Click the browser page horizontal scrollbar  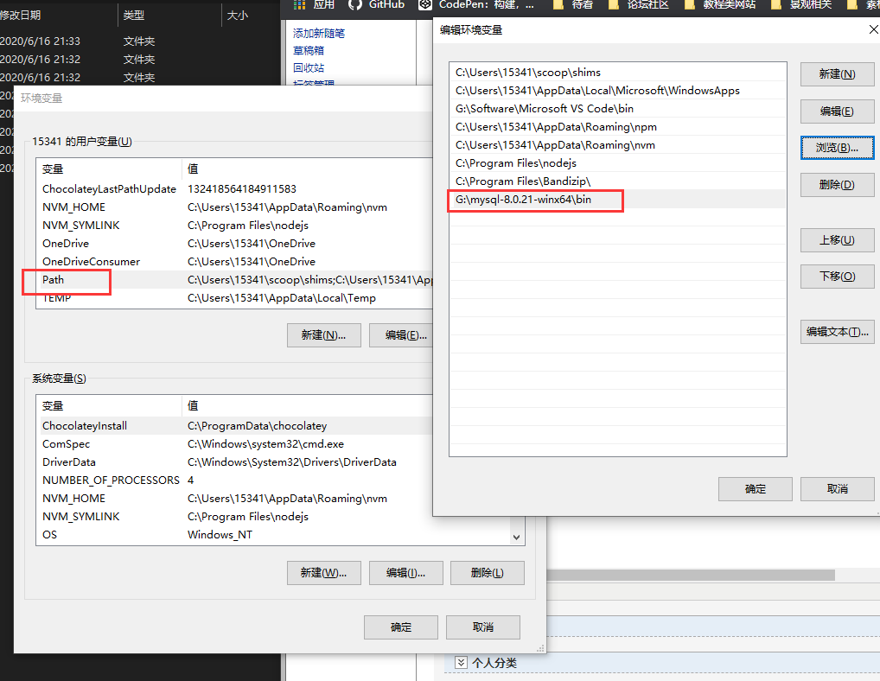691,575
